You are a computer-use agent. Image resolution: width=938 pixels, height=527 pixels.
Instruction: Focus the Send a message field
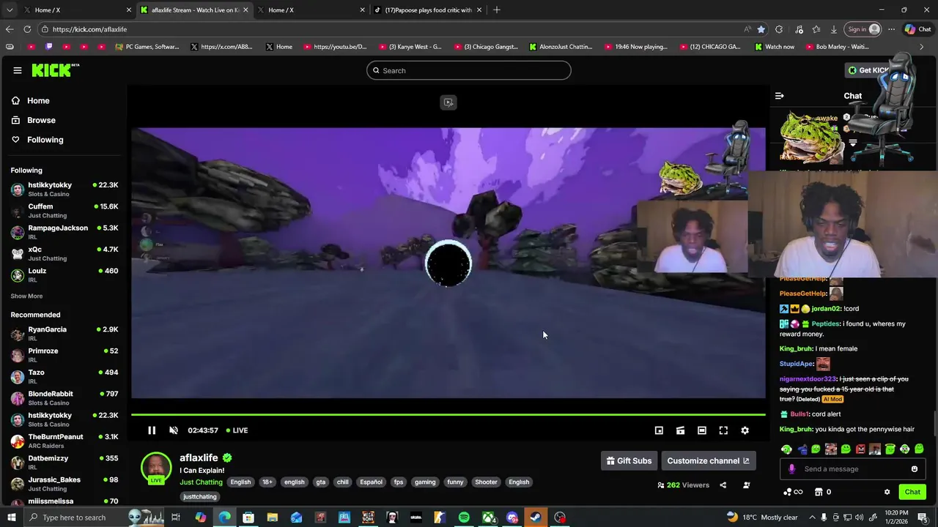coord(853,469)
